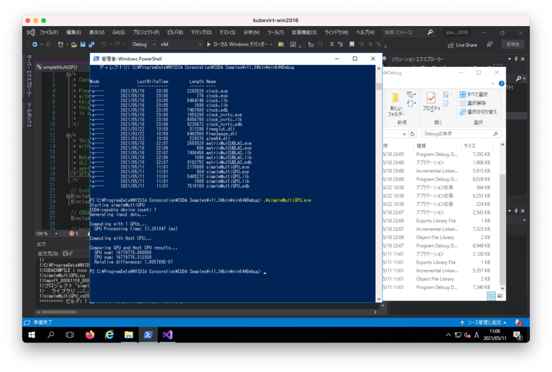Open new item dropdown in Explorer ribbon
The image size is (552, 372).
411,95
